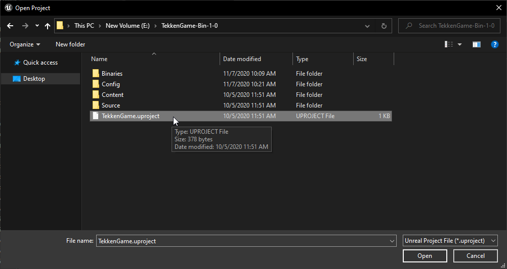507x269 pixels.
Task: Open the More view options dropdown arrow
Action: pos(460,44)
